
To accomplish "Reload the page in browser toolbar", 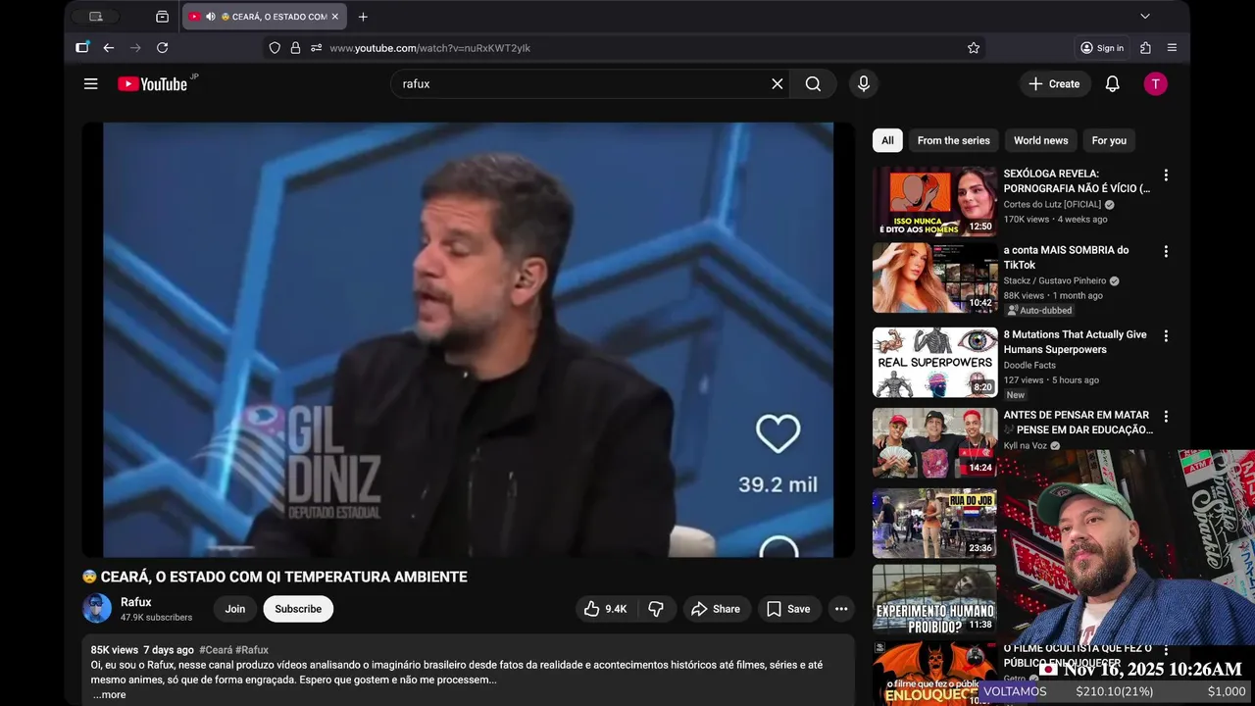I will pyautogui.click(x=162, y=48).
